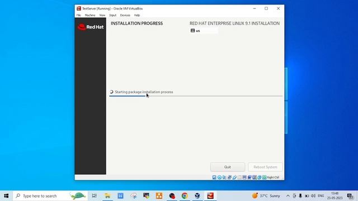Click the recording indicator in VirtualBox status bar
The image size is (358, 201).
249,178
